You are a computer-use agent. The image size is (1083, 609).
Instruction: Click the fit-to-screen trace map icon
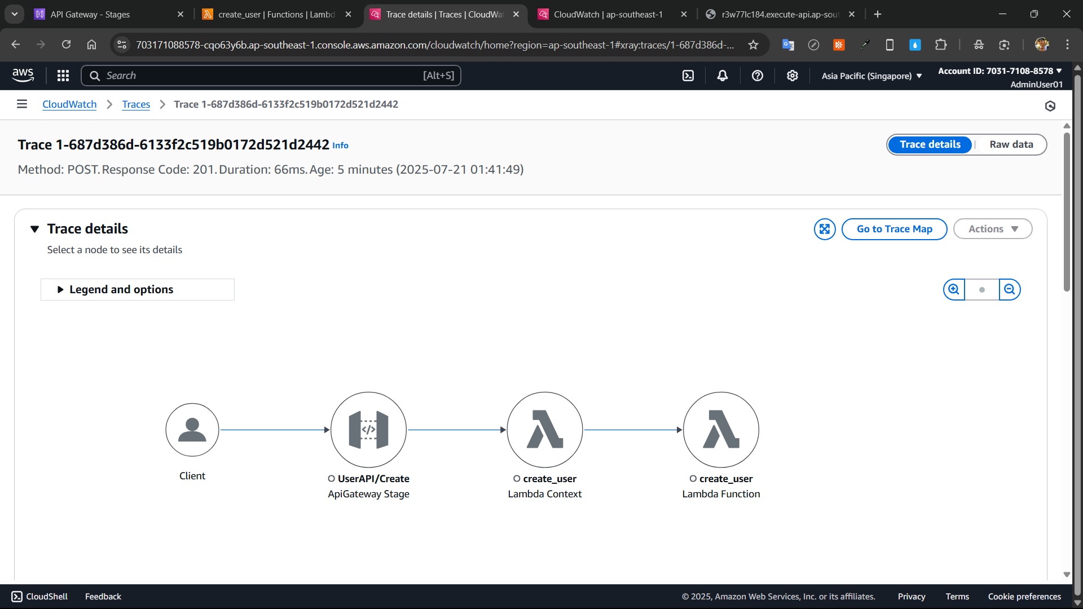tap(825, 229)
